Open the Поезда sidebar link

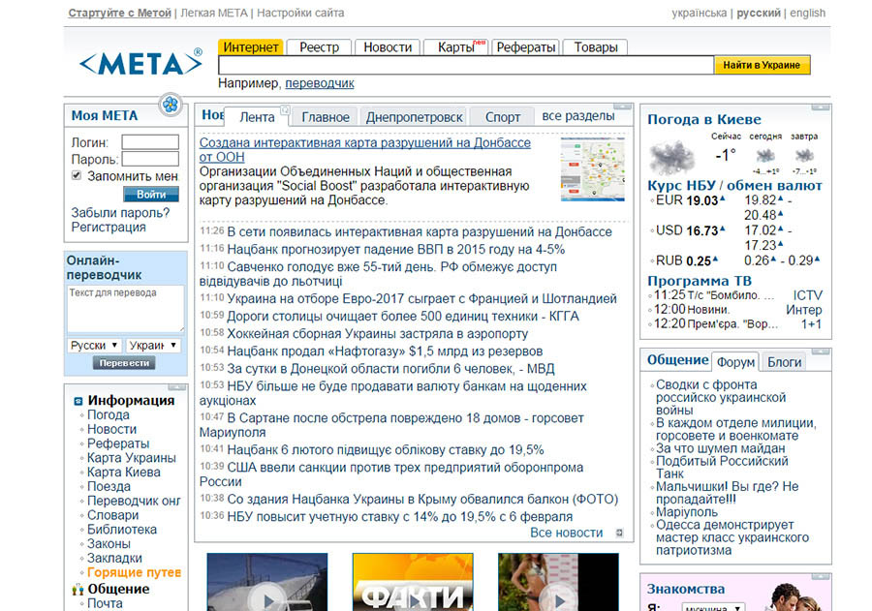(x=109, y=486)
